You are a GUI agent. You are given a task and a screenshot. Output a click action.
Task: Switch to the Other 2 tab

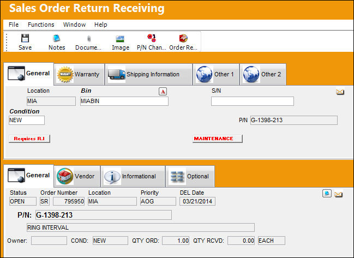pyautogui.click(x=263, y=74)
